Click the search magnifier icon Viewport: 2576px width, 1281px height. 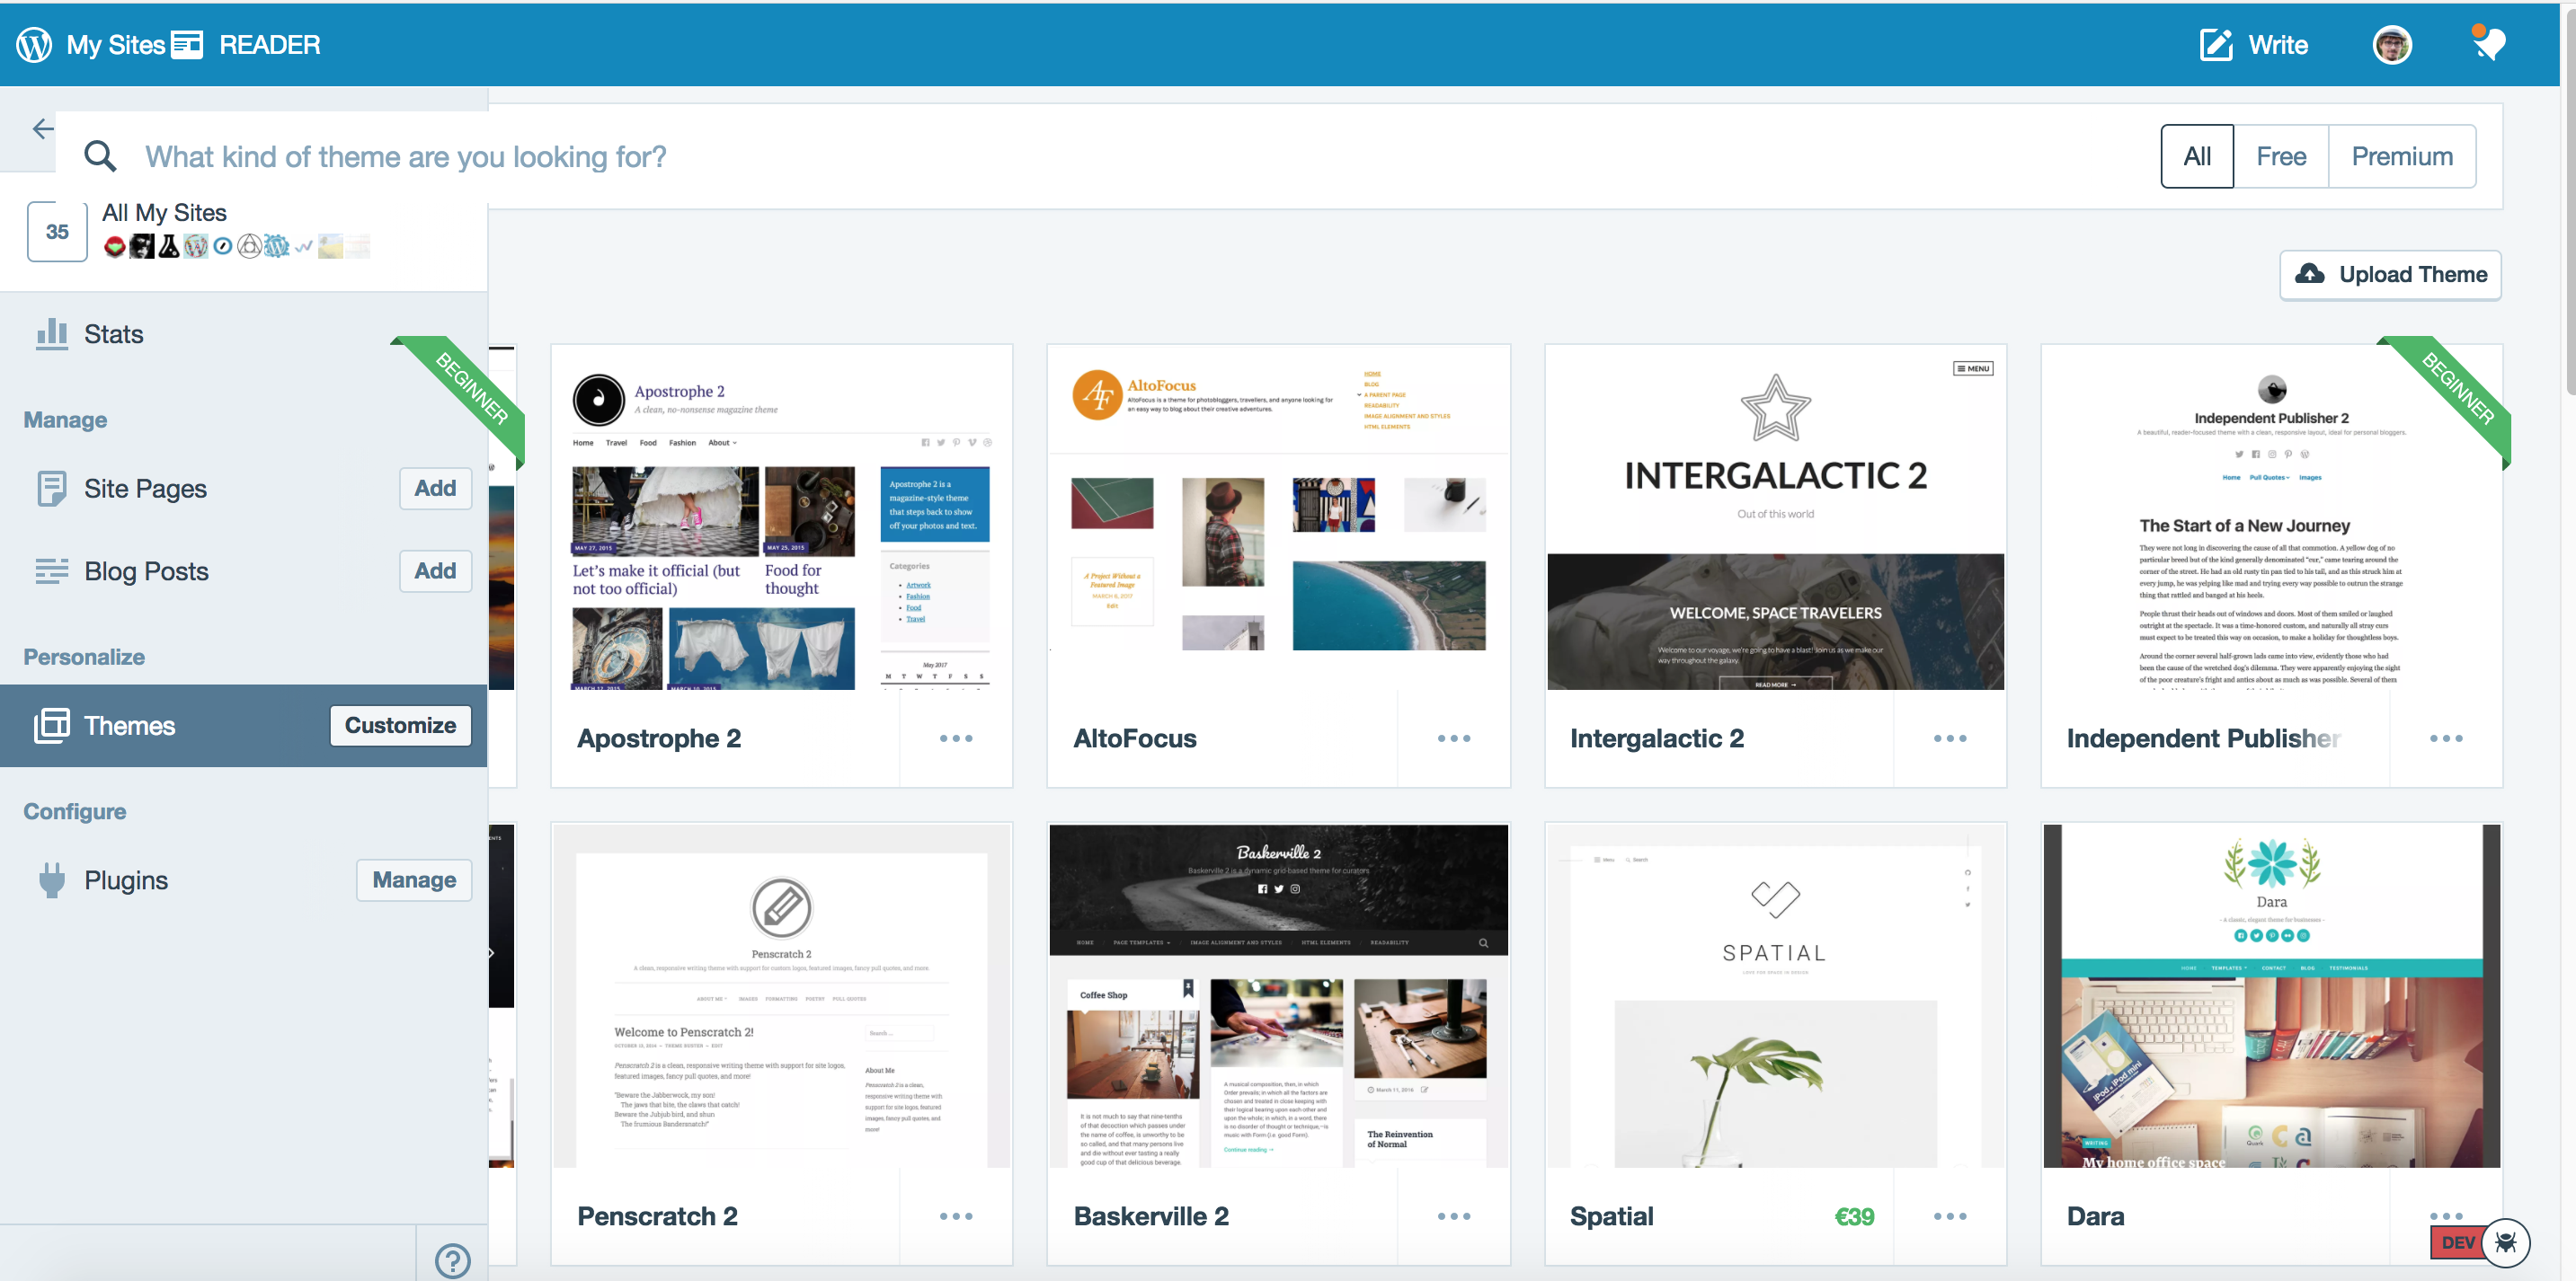[x=100, y=156]
